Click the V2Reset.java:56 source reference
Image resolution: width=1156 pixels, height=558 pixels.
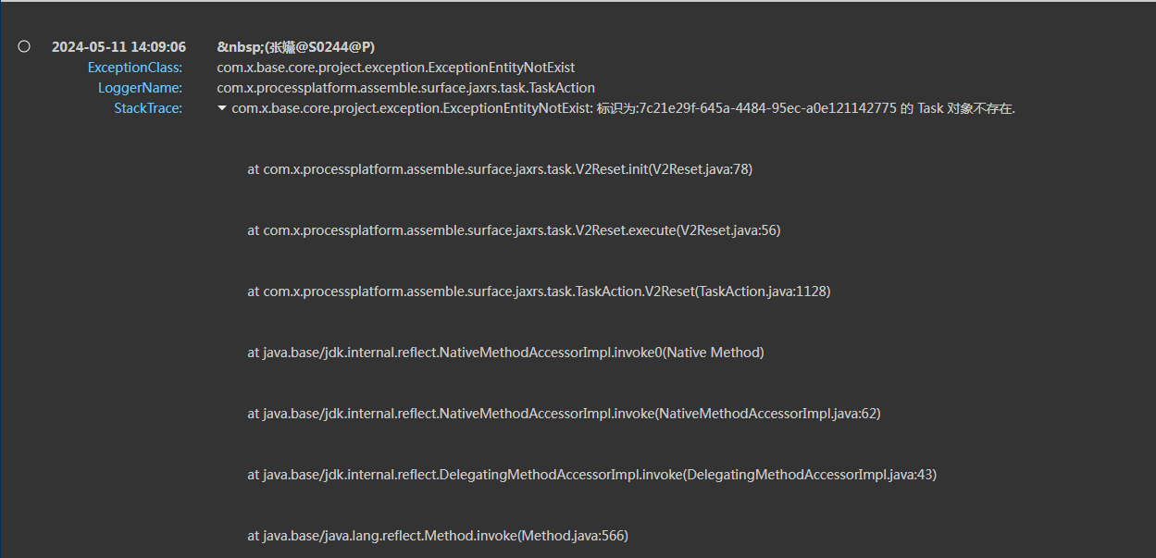coord(730,230)
